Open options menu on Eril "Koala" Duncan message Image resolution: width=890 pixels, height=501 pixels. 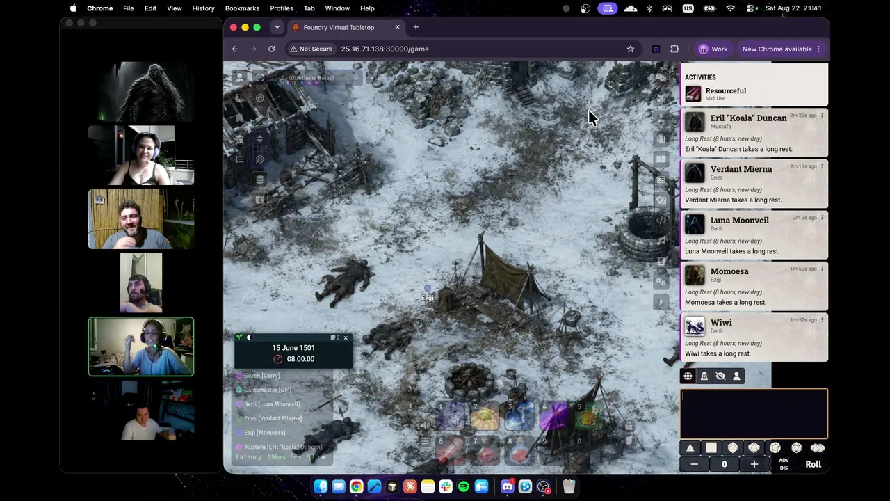coord(822,116)
